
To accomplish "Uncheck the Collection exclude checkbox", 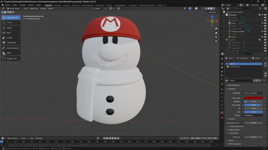I will [260, 15].
